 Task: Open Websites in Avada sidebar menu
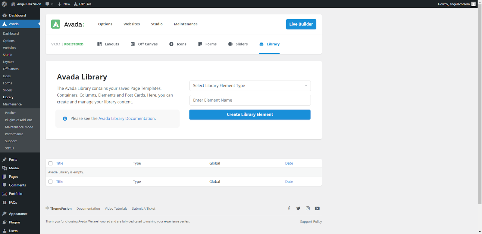coord(10,48)
